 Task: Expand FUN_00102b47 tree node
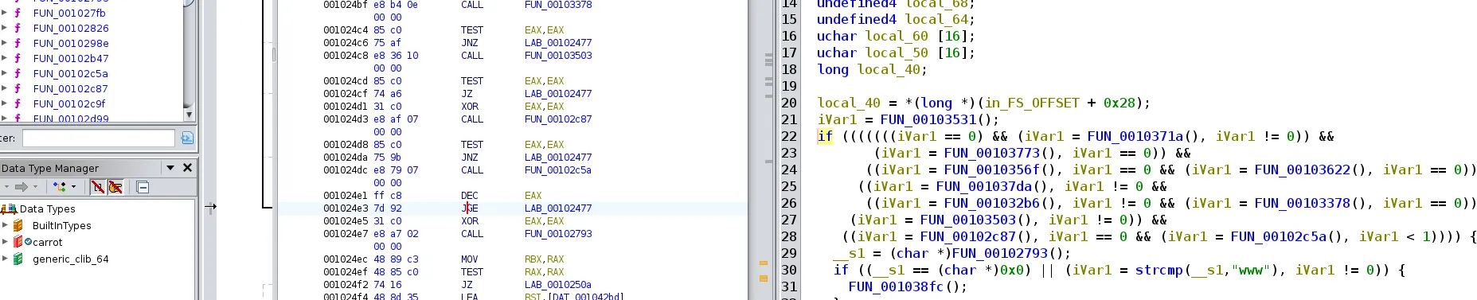5,58
